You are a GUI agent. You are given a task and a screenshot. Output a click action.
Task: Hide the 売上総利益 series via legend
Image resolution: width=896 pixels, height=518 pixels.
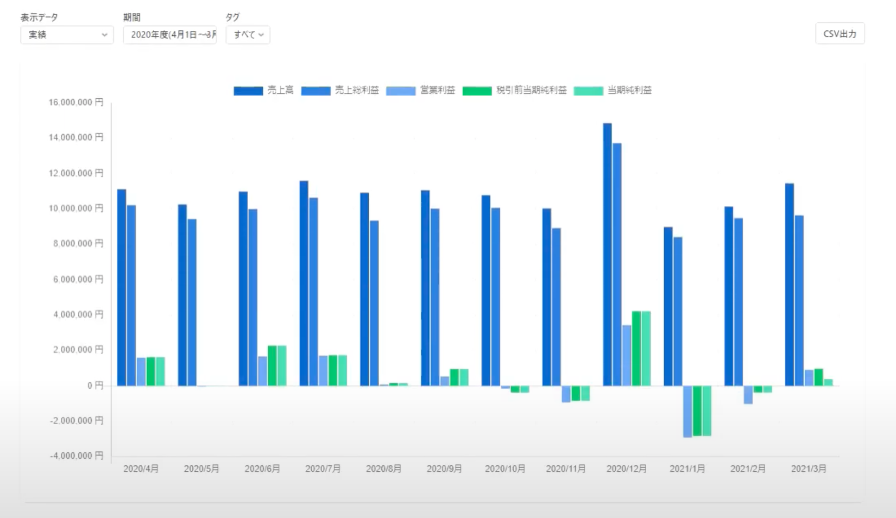tap(316, 91)
